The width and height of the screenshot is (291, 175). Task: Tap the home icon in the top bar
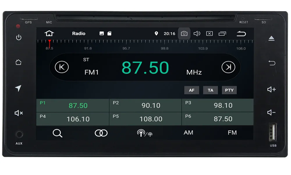tap(49, 33)
